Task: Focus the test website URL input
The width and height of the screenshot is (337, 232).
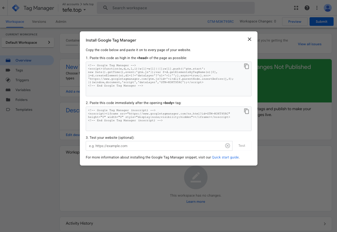Action: pos(156,146)
